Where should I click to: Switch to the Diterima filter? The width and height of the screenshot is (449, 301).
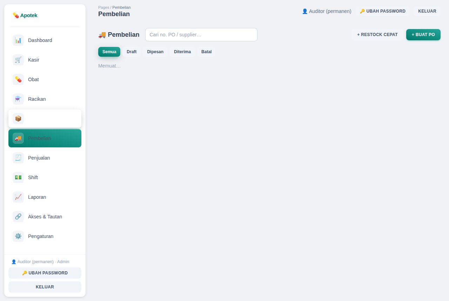pos(182,52)
